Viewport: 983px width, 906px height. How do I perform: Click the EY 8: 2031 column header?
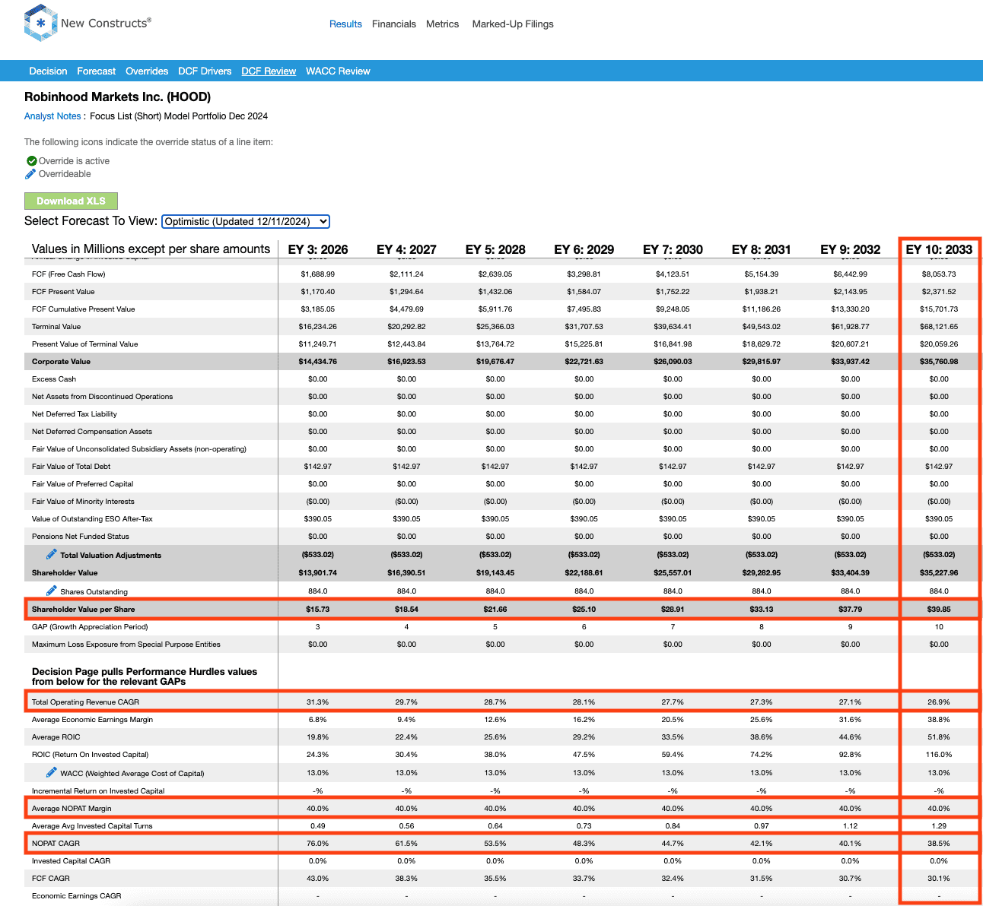(762, 249)
